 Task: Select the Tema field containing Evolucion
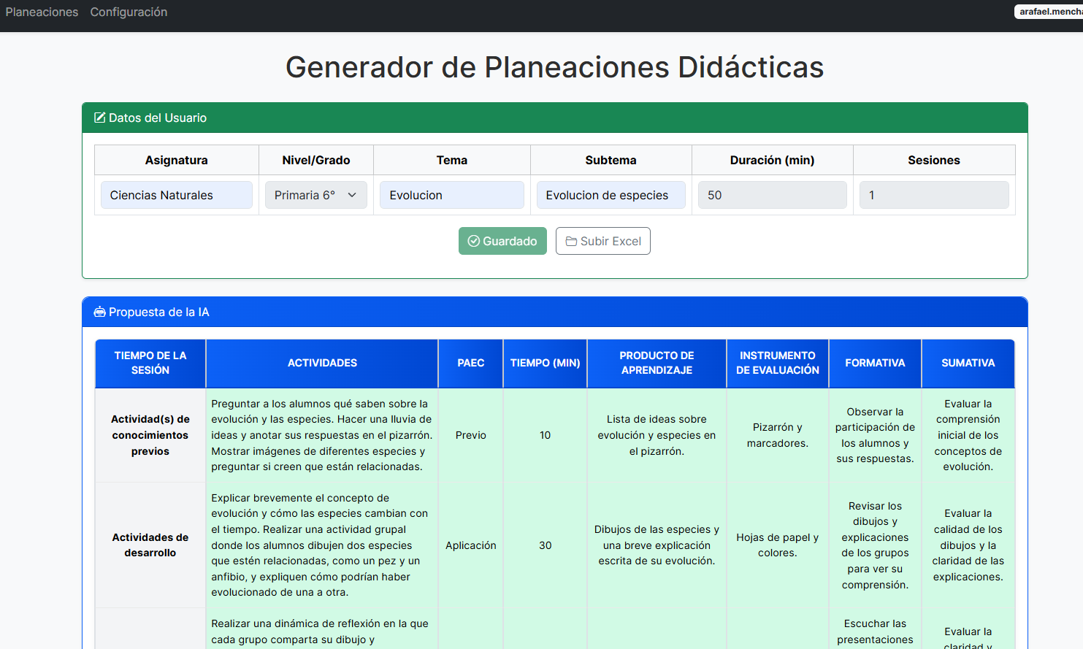click(x=451, y=195)
